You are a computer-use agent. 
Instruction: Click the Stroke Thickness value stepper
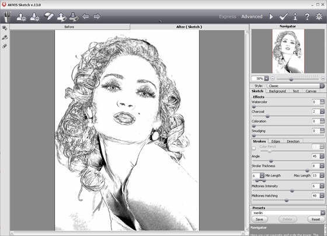coord(322,166)
